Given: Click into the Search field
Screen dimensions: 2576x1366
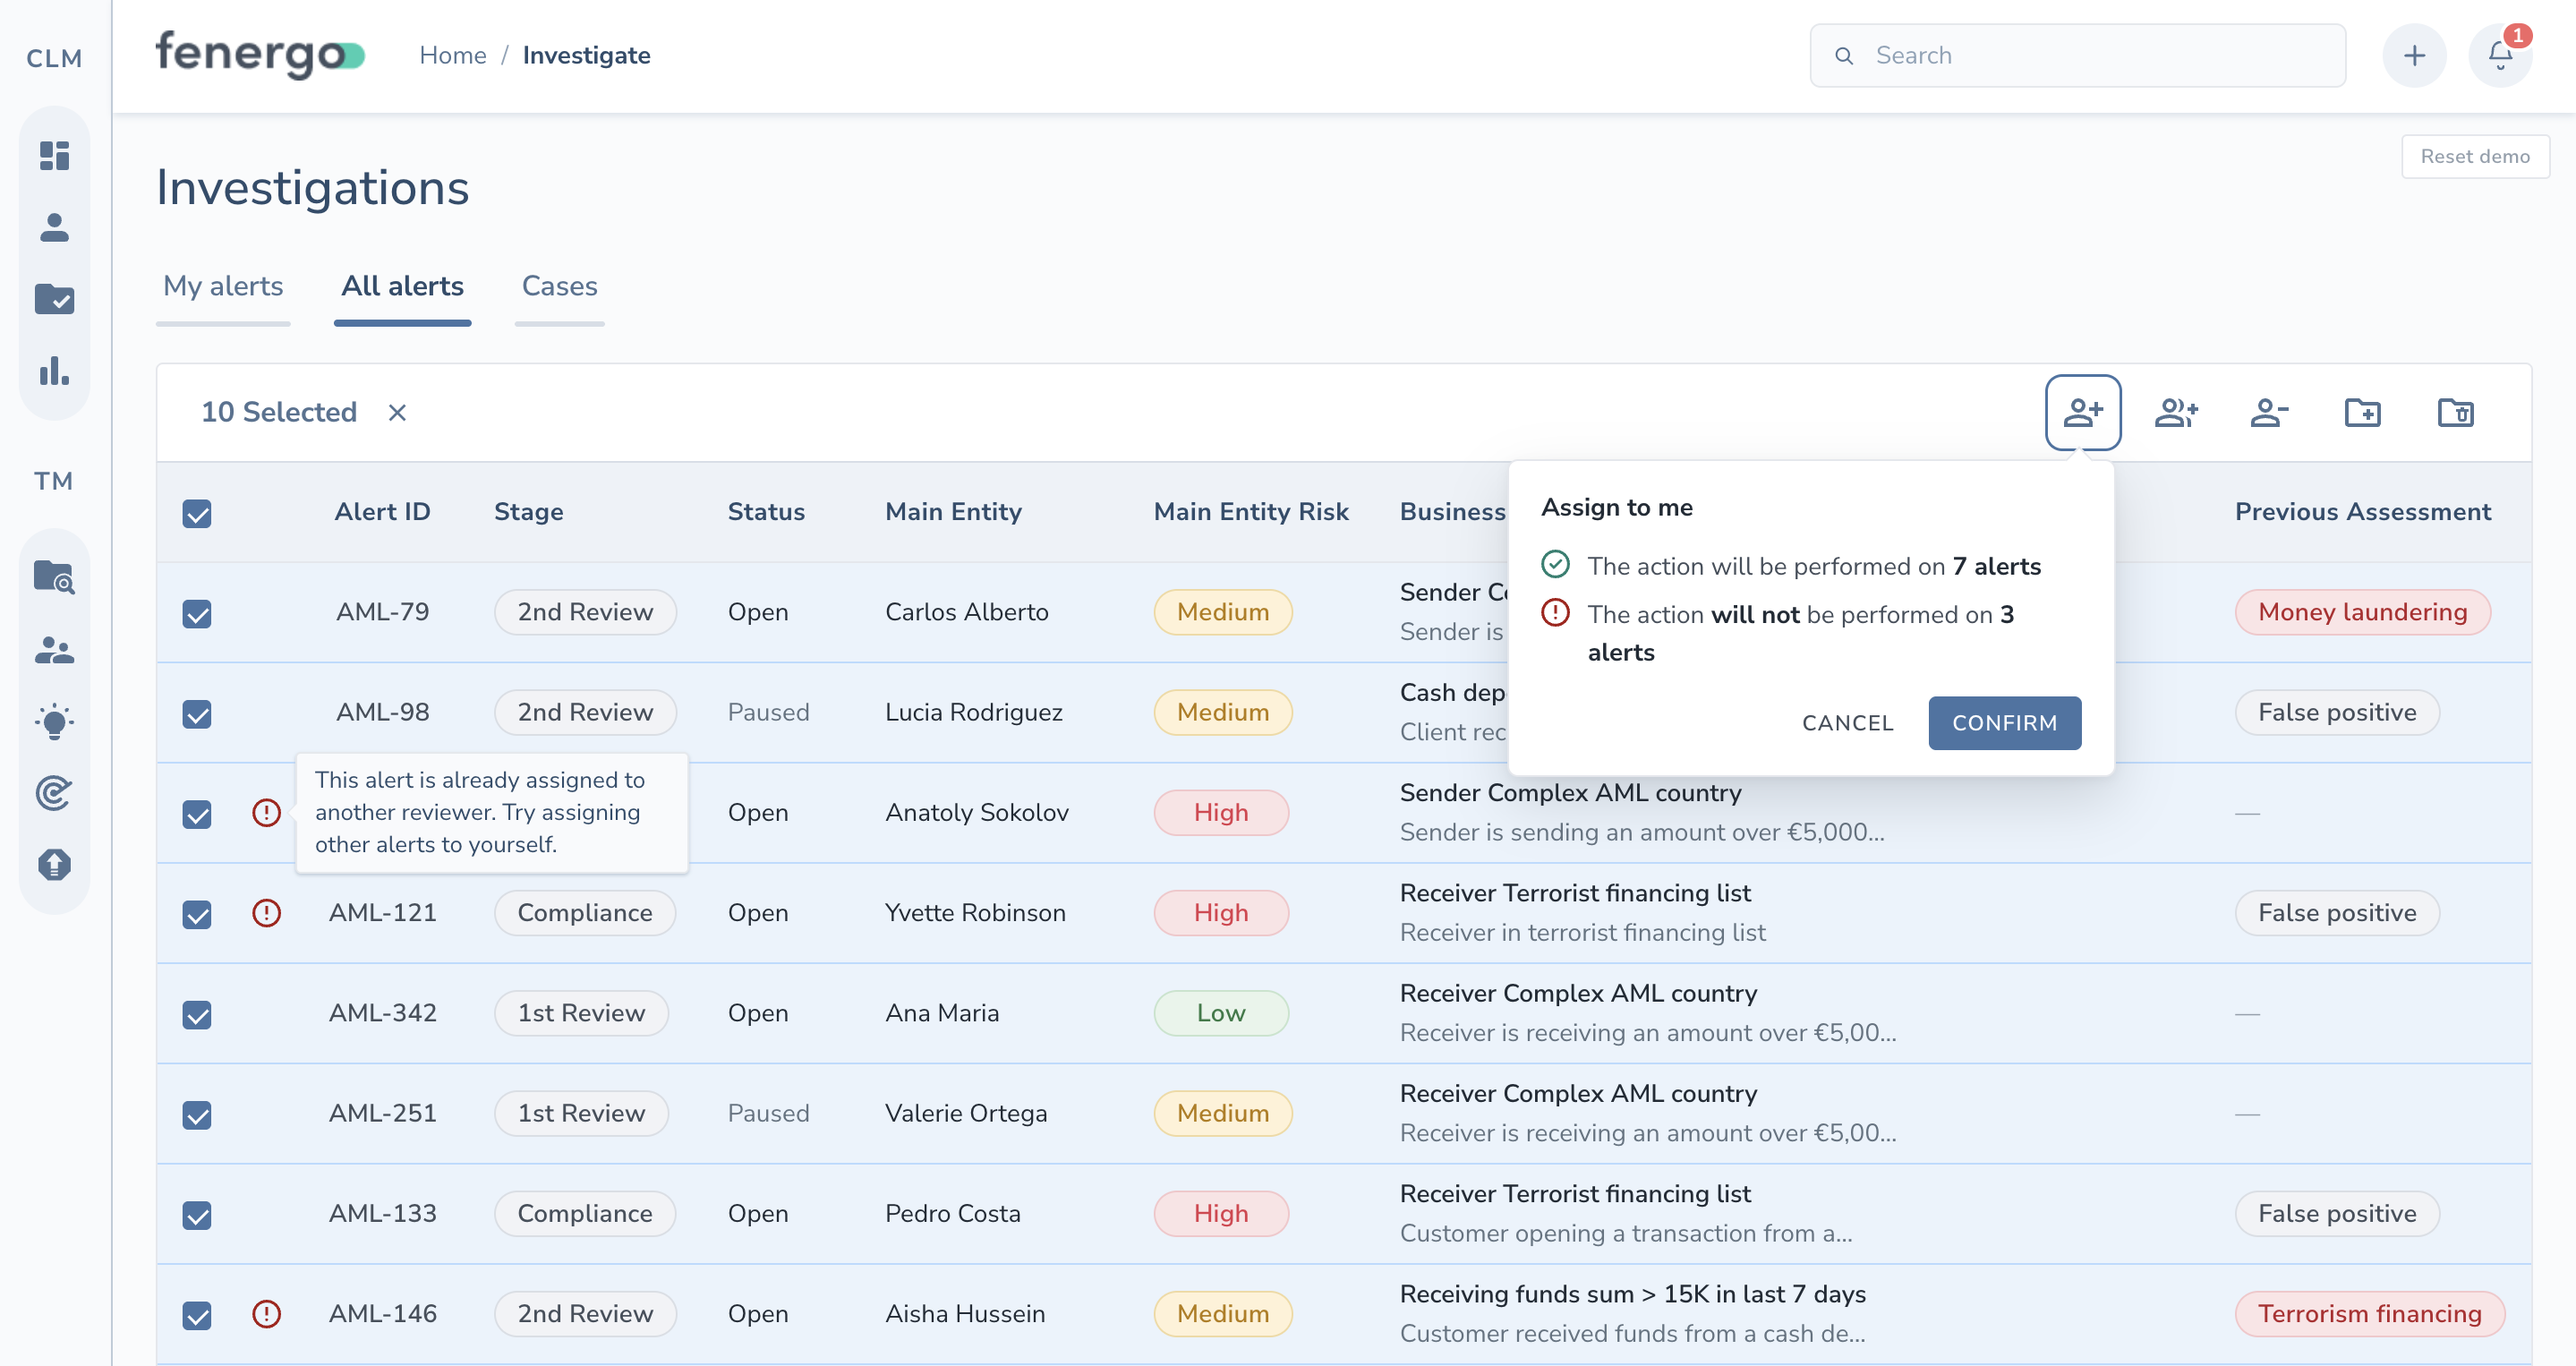Looking at the screenshot, I should point(2077,55).
